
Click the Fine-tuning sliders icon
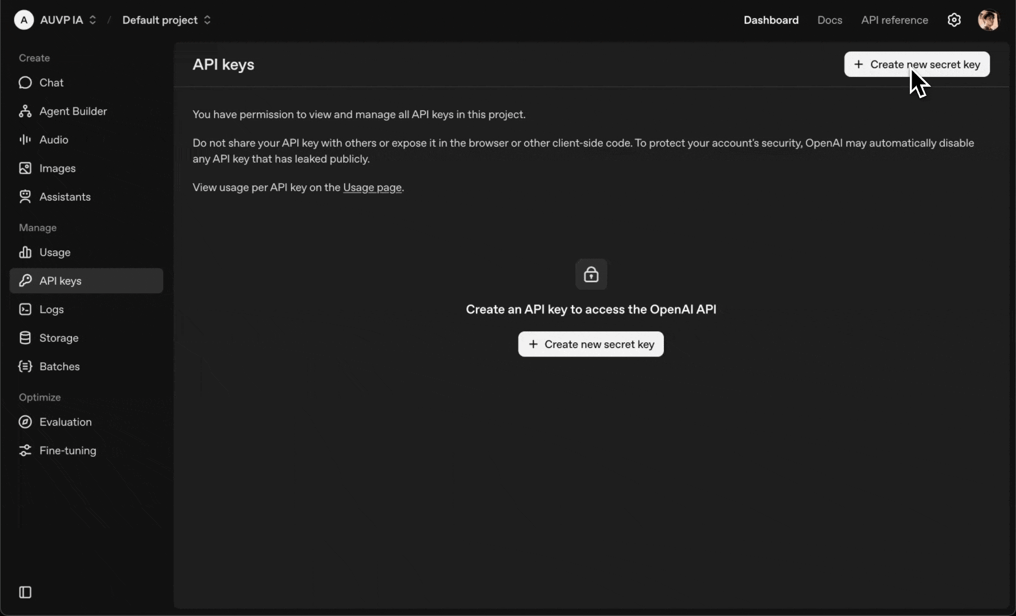(x=25, y=451)
